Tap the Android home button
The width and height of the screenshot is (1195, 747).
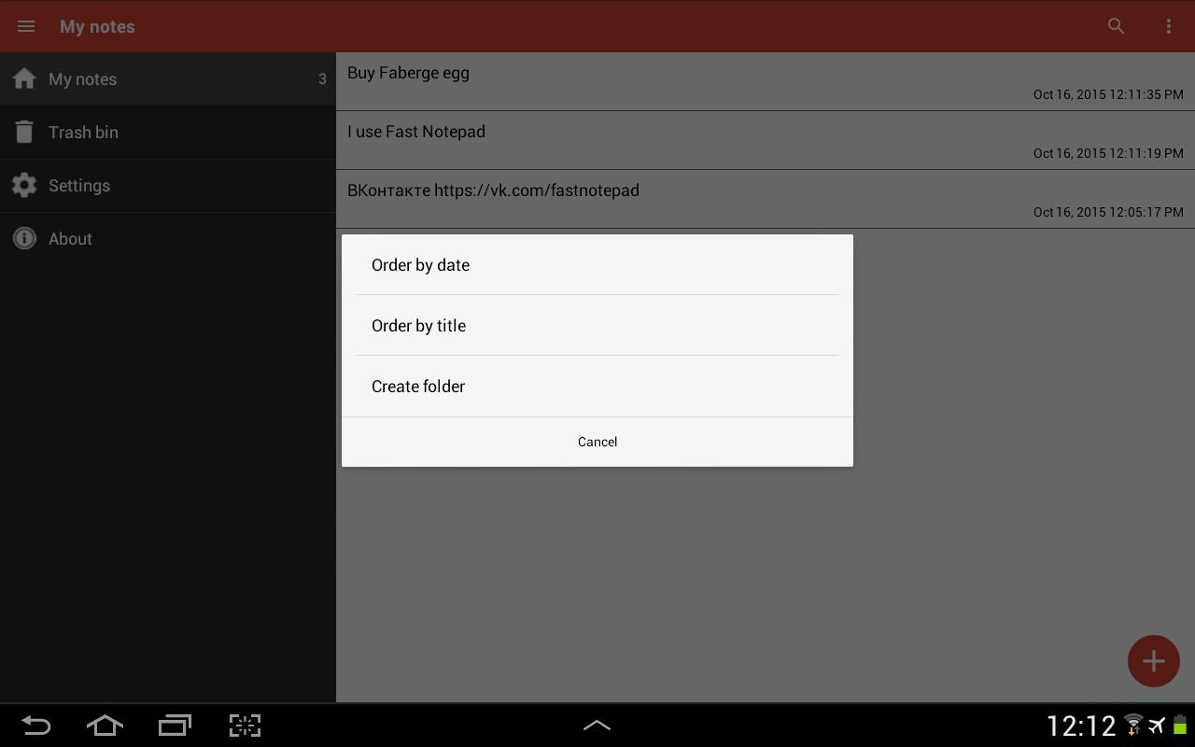coord(105,726)
